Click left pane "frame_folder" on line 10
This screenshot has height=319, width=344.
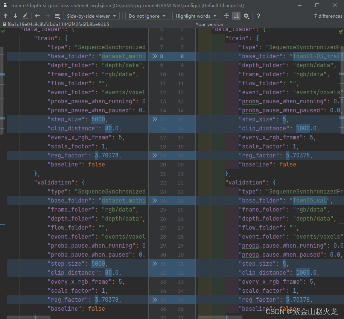click(71, 74)
